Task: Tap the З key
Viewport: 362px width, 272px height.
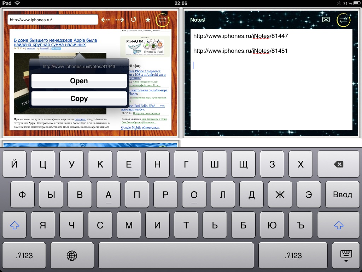Action: pyautogui.click(x=272, y=164)
